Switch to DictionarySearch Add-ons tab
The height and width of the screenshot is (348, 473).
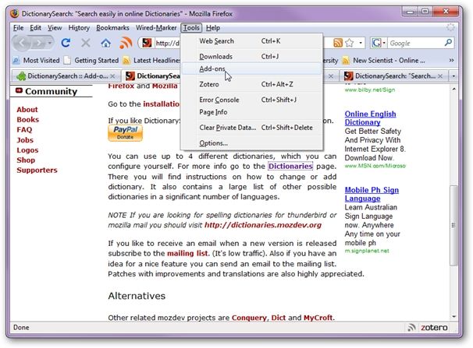tap(66, 76)
